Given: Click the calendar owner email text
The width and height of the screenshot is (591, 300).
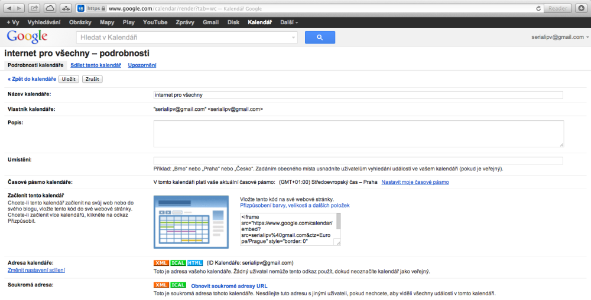Looking at the screenshot, I should (x=208, y=109).
